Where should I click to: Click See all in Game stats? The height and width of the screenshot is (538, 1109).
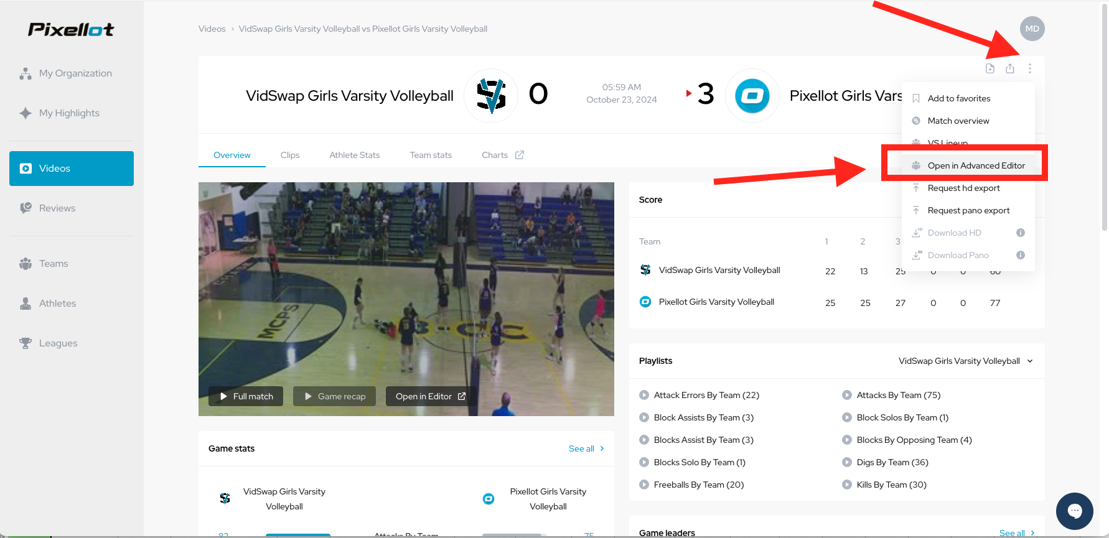pyautogui.click(x=586, y=448)
